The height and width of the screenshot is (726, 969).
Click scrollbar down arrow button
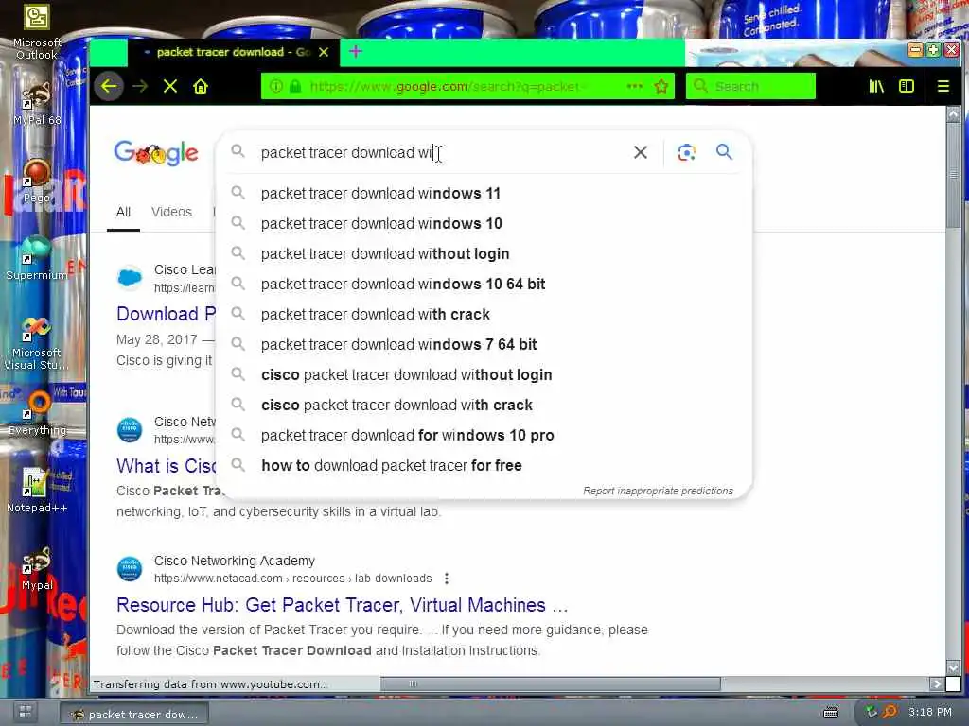click(x=953, y=667)
